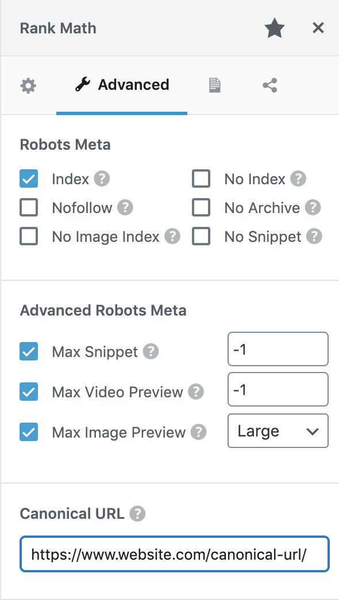Image resolution: width=339 pixels, height=600 pixels.
Task: Uncheck the Index checkbox
Action: click(x=28, y=179)
